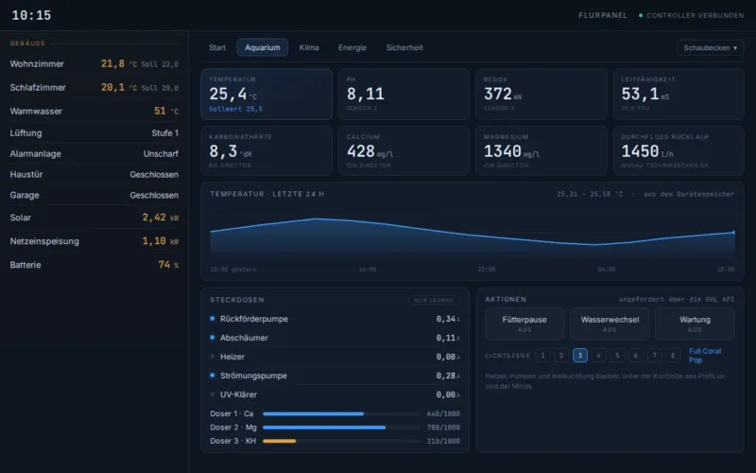This screenshot has height=473, width=756.
Task: Open the Redox 372 mV card
Action: coord(541,94)
